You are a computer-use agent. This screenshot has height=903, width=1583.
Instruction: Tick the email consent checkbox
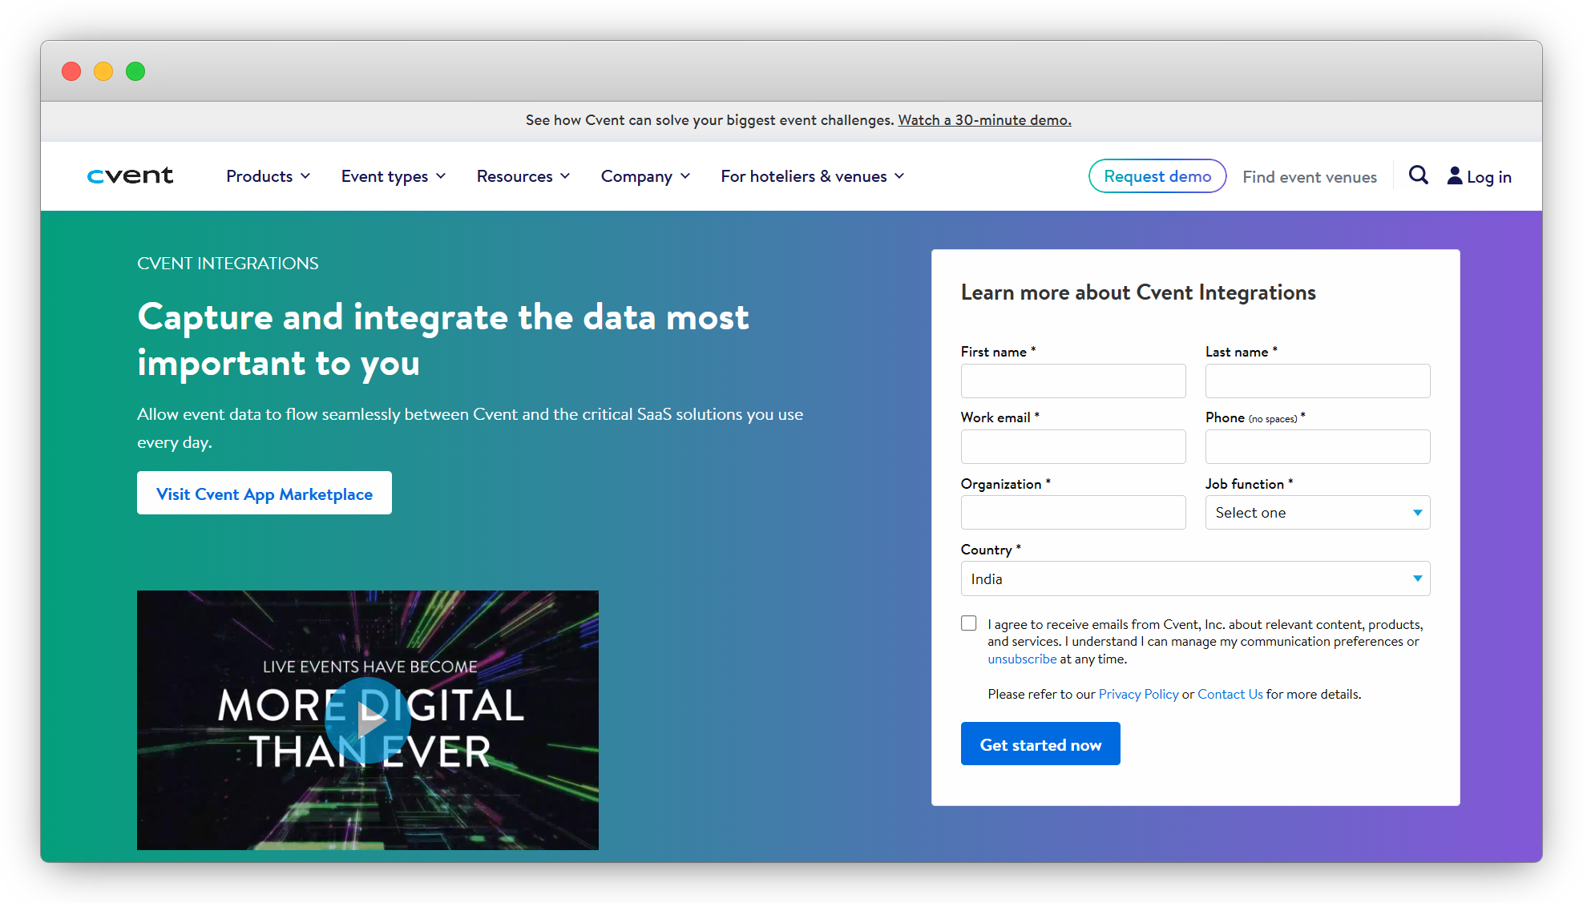coord(969,623)
